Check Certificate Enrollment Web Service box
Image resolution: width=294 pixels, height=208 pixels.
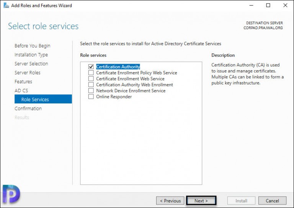[91, 79]
